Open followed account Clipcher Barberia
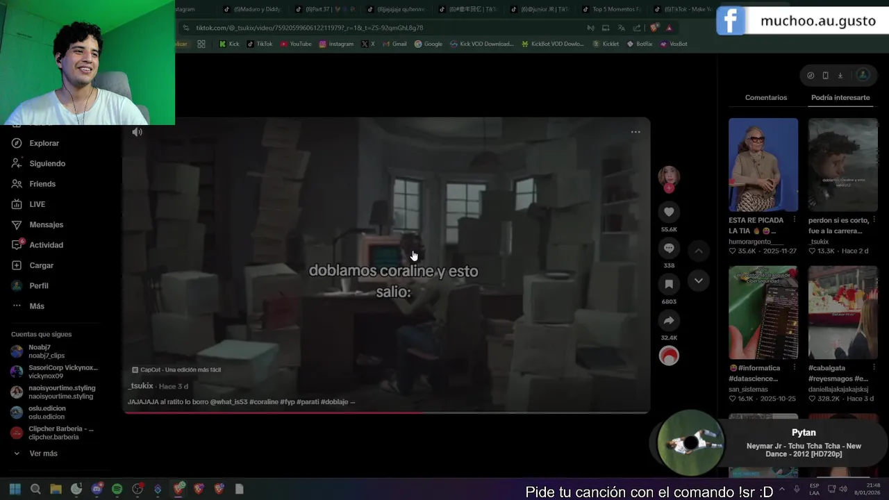889x500 pixels. 53,433
